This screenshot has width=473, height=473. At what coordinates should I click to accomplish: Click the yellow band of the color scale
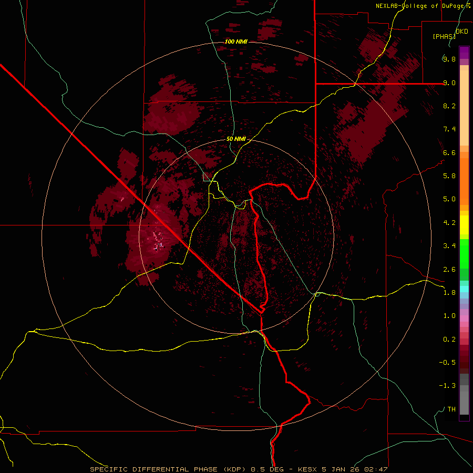click(x=464, y=225)
